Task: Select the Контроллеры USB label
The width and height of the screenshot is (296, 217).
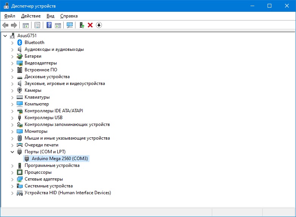Action: pos(44,118)
